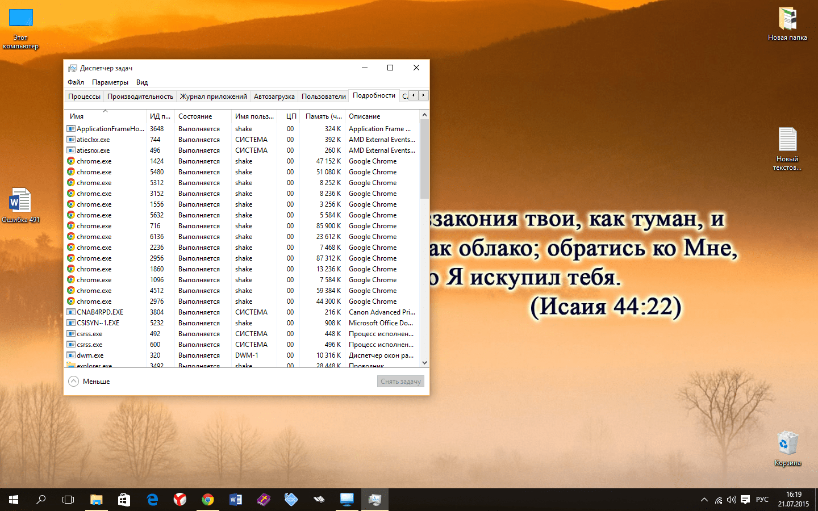This screenshot has height=511, width=818.
Task: Select chrome.exe with PID 716
Action: [243, 226]
